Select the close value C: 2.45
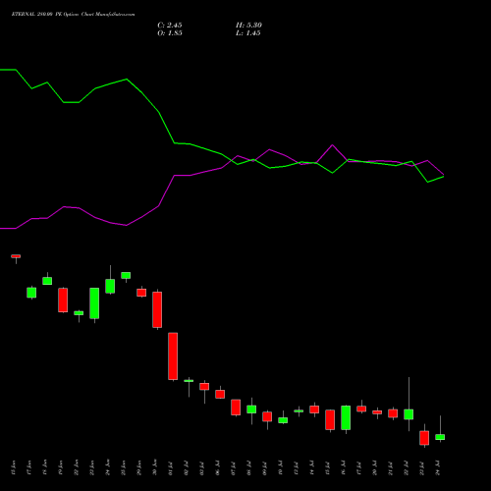This screenshot has height=491, width=491. pos(170,26)
